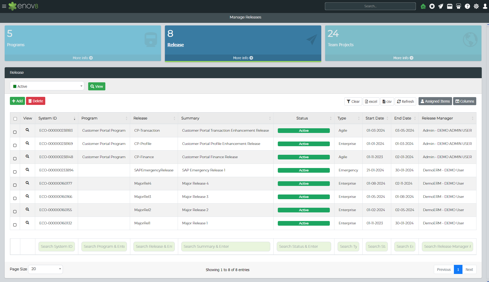
Task: Click page number 1
Action: coord(458,270)
